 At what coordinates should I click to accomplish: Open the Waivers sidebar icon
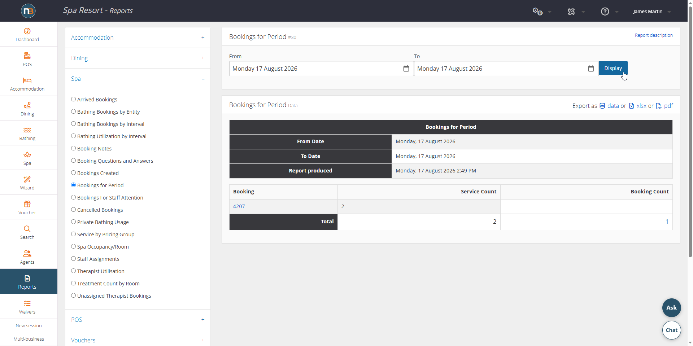coord(27,303)
